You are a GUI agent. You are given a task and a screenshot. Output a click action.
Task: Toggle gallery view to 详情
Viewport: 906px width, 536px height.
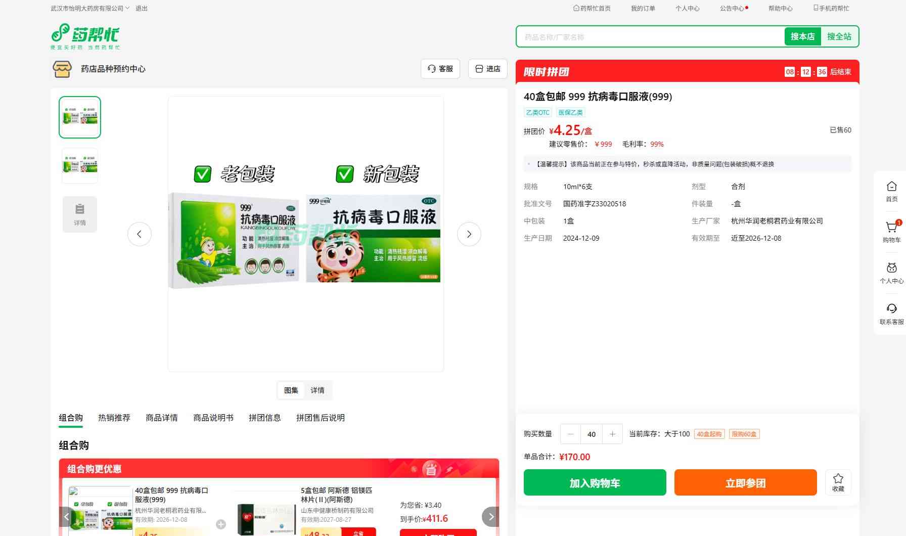click(318, 390)
